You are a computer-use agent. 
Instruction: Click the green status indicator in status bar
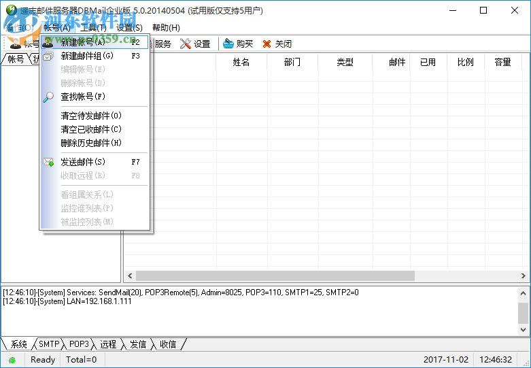pos(12,360)
